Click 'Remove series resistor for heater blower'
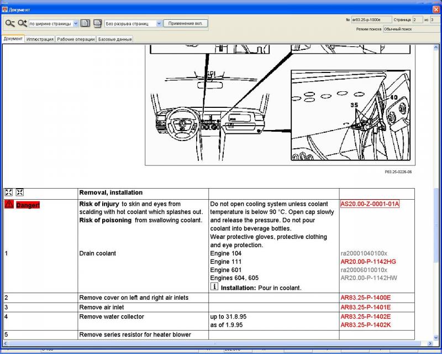The image size is (442, 354). 135,335
